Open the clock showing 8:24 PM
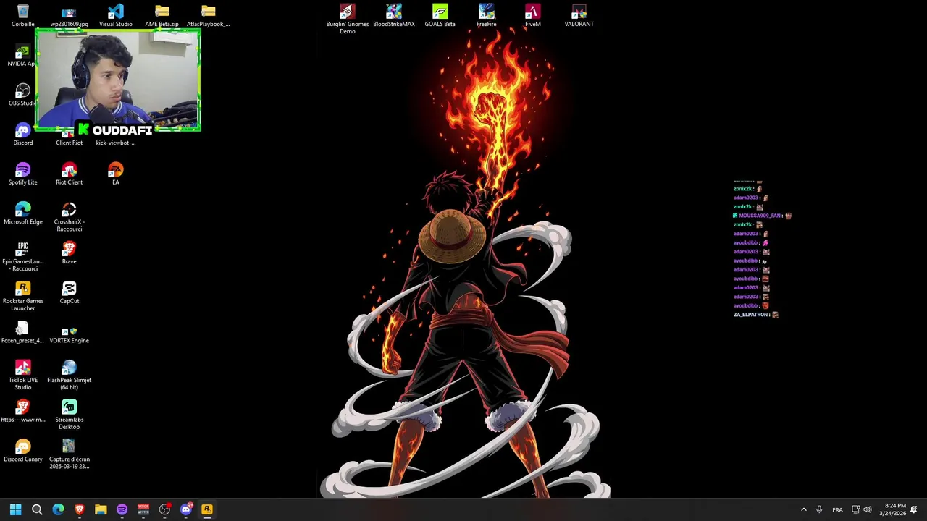 pos(892,509)
